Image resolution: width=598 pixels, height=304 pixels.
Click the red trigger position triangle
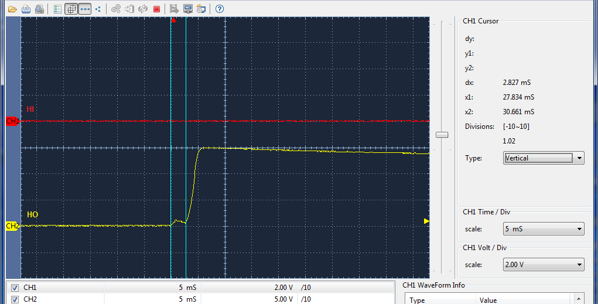pyautogui.click(x=173, y=20)
